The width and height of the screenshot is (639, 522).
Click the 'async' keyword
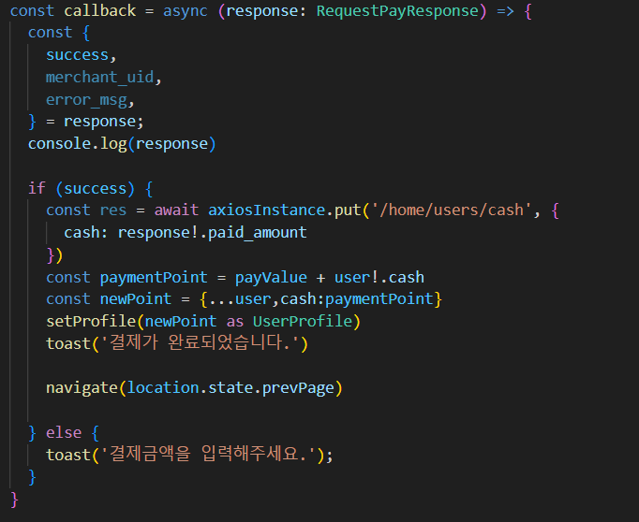tap(185, 11)
